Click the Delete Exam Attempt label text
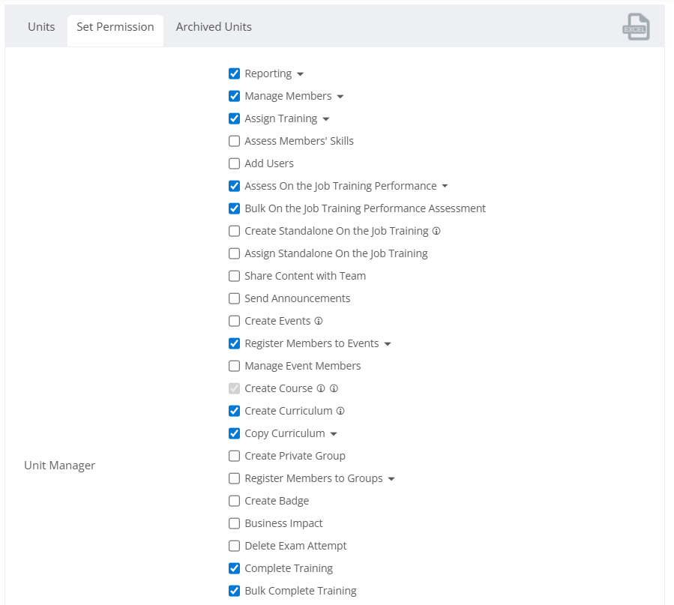The image size is (674, 605). pyautogui.click(x=295, y=546)
